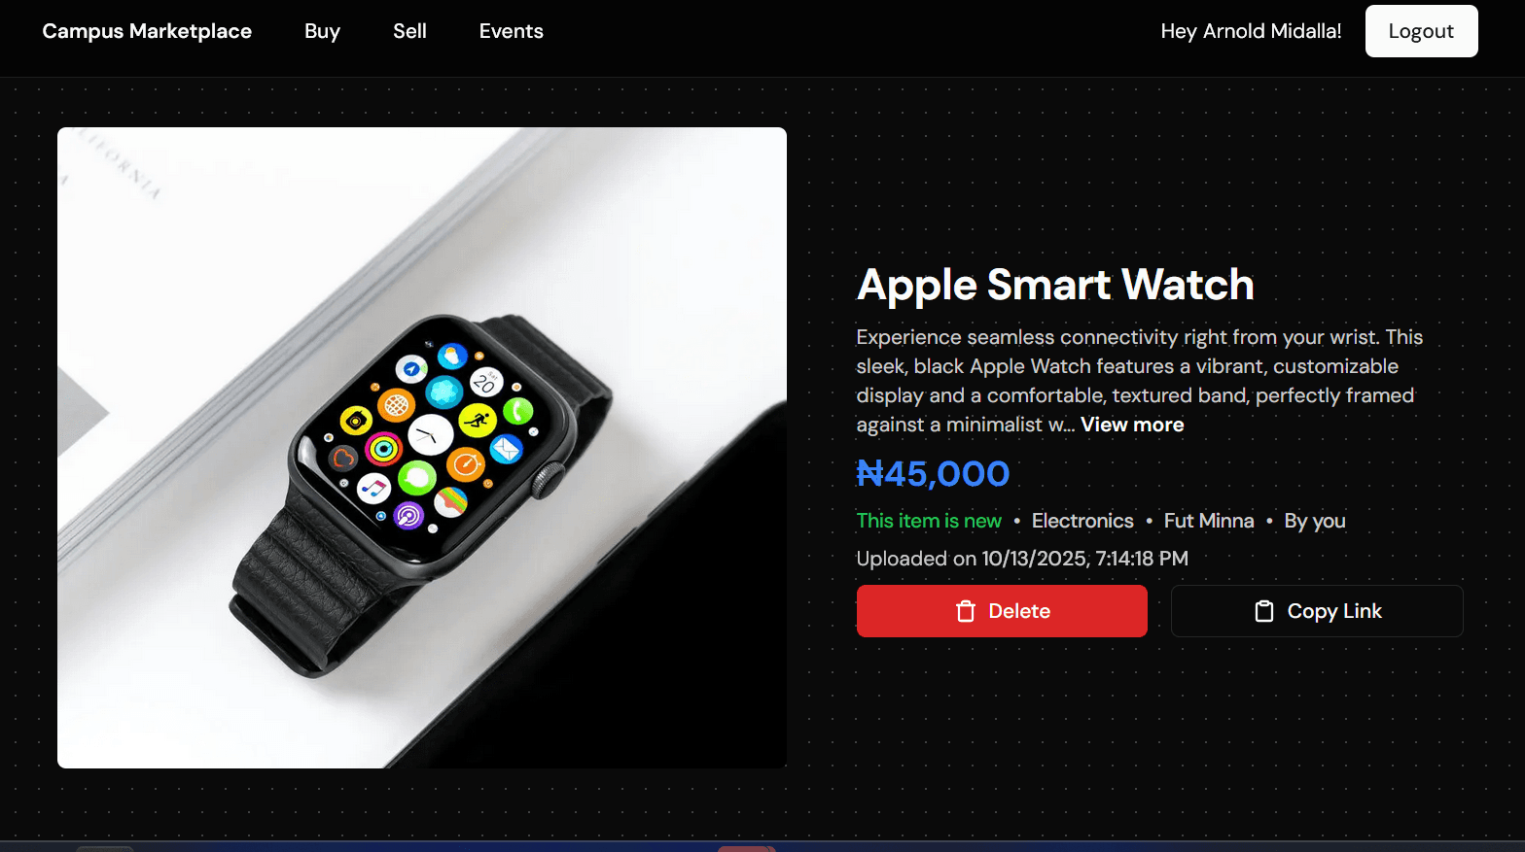Click the Uploaded on date line
This screenshot has width=1525, height=852.
pos(1022,559)
